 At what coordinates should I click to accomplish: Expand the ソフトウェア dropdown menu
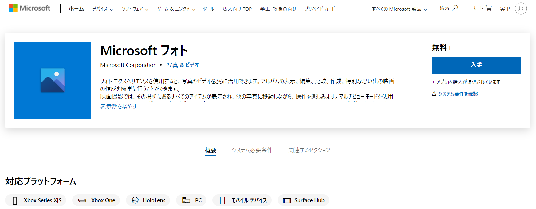coord(135,9)
